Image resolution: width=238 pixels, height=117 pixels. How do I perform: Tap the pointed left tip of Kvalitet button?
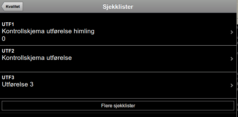coord(2,7)
